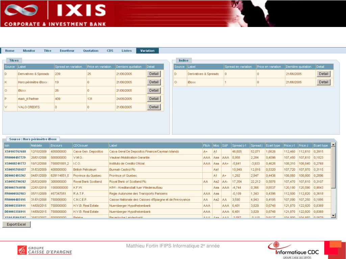Open ISIN link FR0000582983
346x259 pixels.
click(15, 194)
